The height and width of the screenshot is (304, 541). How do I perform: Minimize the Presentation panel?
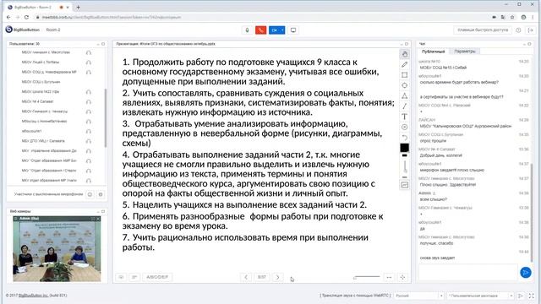pyautogui.click(x=402, y=44)
